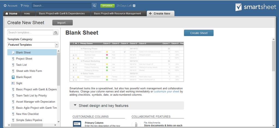The image size is (279, 128).
Task: Click the green UPGRADE button
Action: 107,5
